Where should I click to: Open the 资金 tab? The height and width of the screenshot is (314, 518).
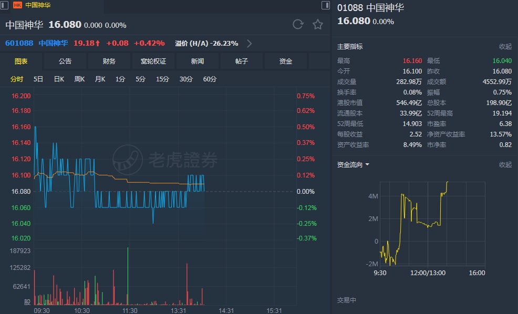285,61
